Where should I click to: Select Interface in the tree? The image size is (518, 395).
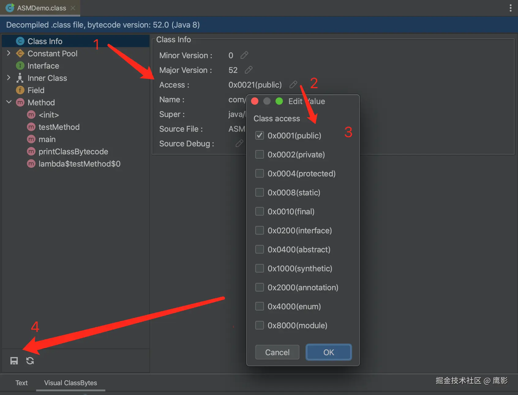76,66
